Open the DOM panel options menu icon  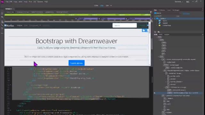[x=203, y=34]
